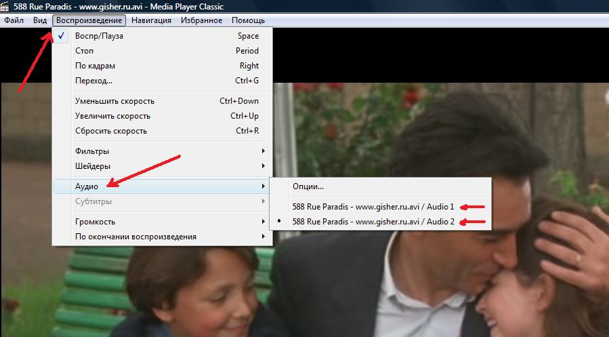This screenshot has width=609, height=337.
Task: Choose По кадрам frame step entry
Action: pos(95,66)
